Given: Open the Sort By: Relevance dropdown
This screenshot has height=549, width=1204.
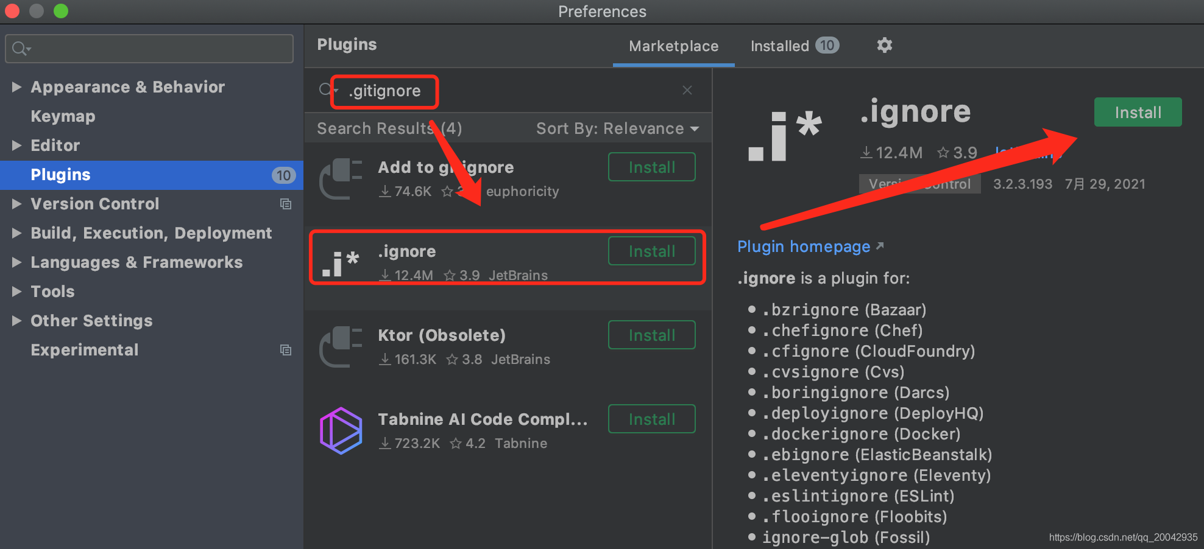Looking at the screenshot, I should [x=617, y=128].
